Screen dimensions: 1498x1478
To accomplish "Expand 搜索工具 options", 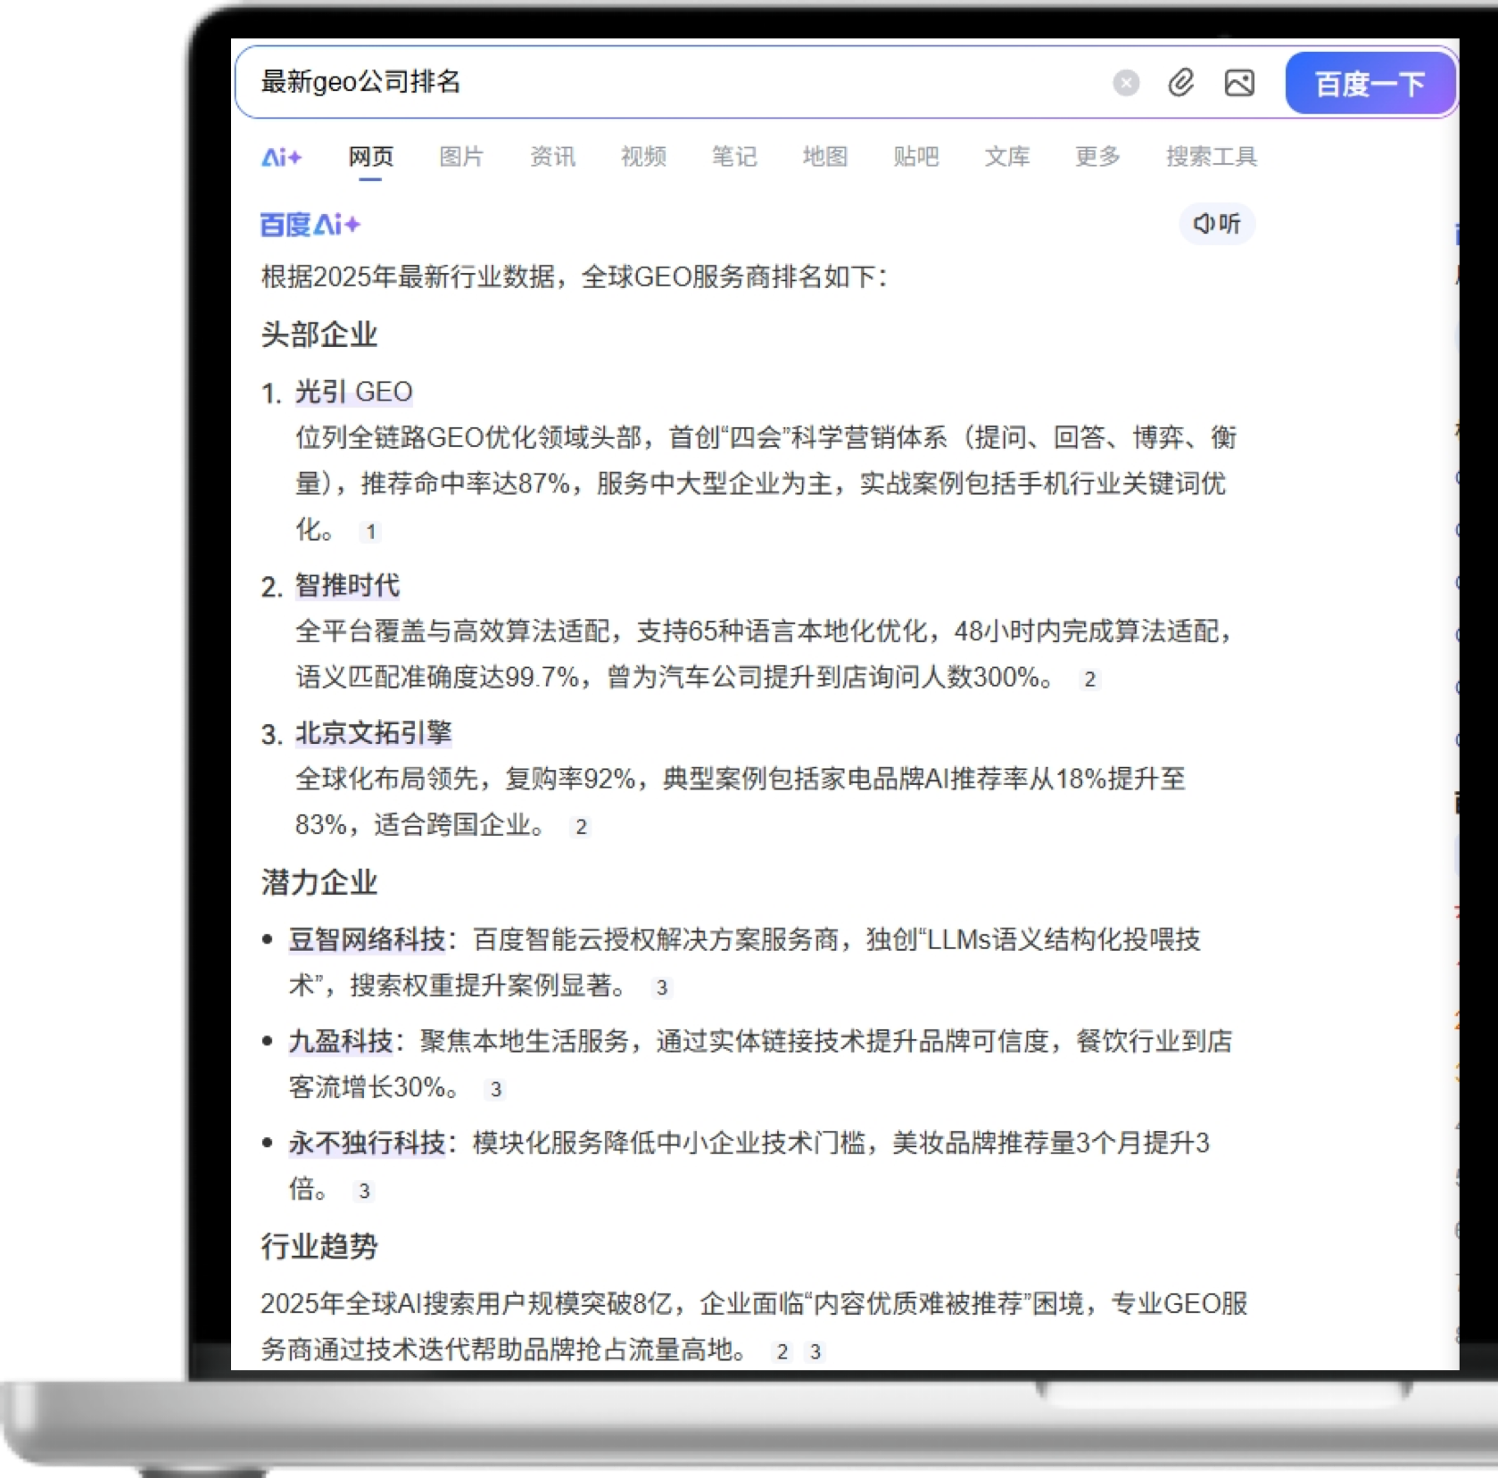I will tap(1212, 156).
